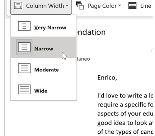Click the Wide layout icon

[x=24, y=89]
